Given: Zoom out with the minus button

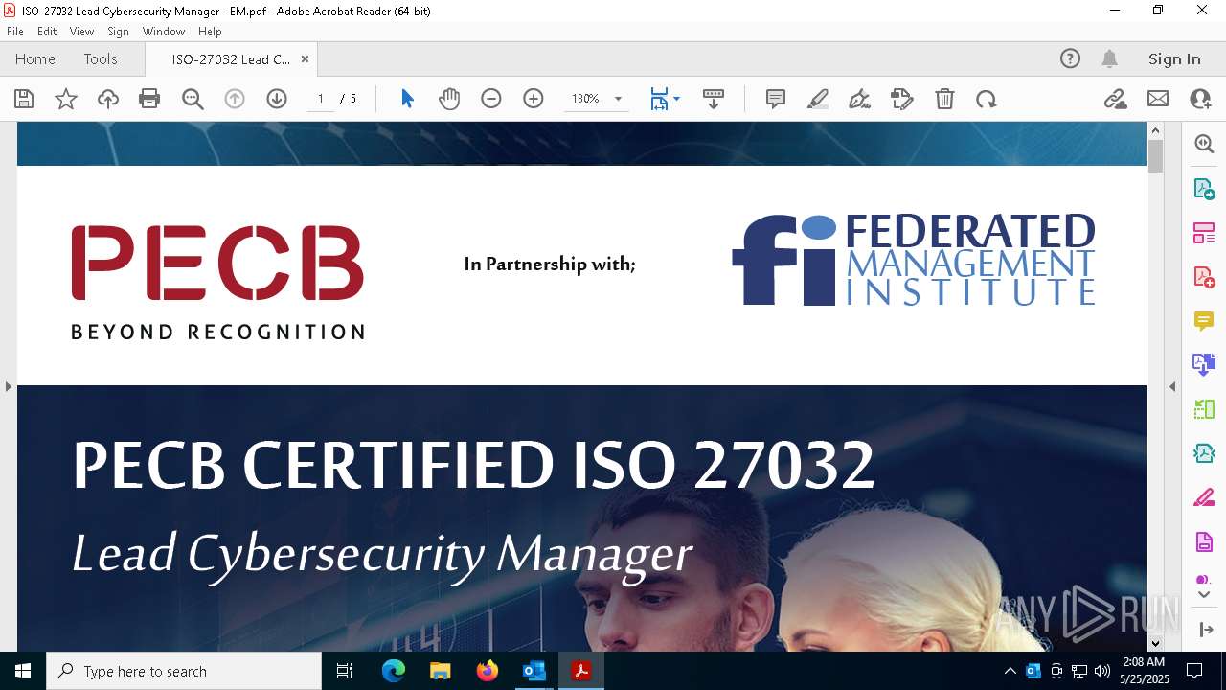Looking at the screenshot, I should (x=491, y=99).
